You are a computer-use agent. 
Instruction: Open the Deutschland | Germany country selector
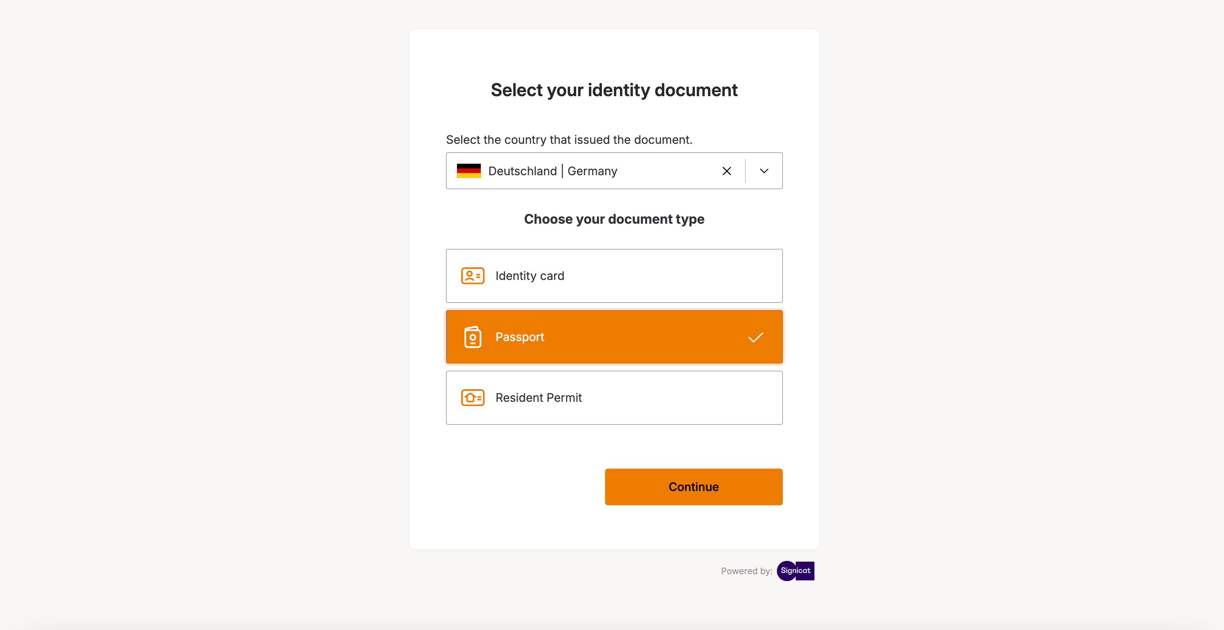pyautogui.click(x=552, y=171)
